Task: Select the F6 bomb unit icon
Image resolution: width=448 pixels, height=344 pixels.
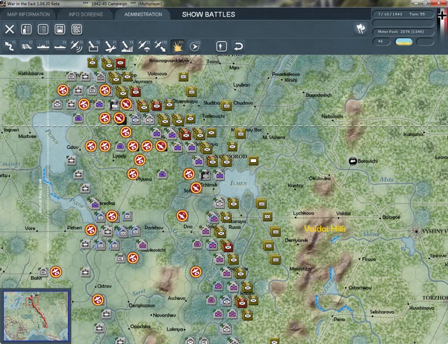Action: [94, 46]
